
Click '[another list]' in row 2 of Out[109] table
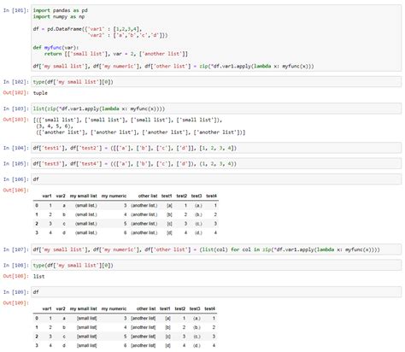point(144,337)
